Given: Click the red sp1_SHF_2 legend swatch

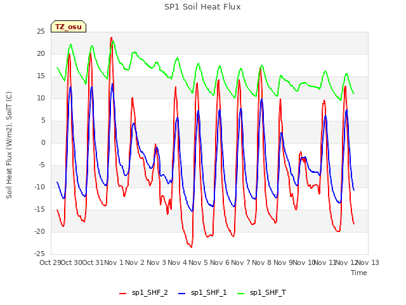Looking at the screenshot, I should [122, 294].
